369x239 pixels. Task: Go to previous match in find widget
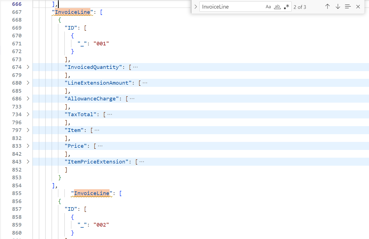coord(327,7)
